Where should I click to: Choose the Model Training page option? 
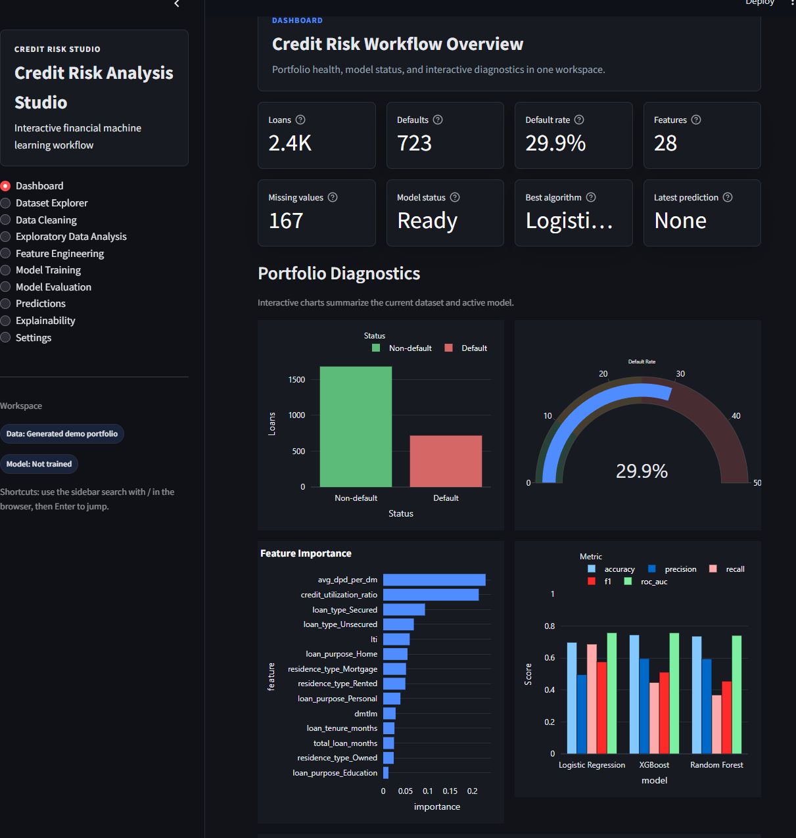(41, 270)
